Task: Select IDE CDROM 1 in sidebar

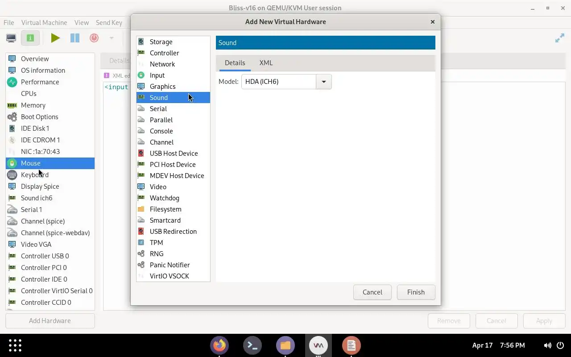Action: click(x=50, y=140)
